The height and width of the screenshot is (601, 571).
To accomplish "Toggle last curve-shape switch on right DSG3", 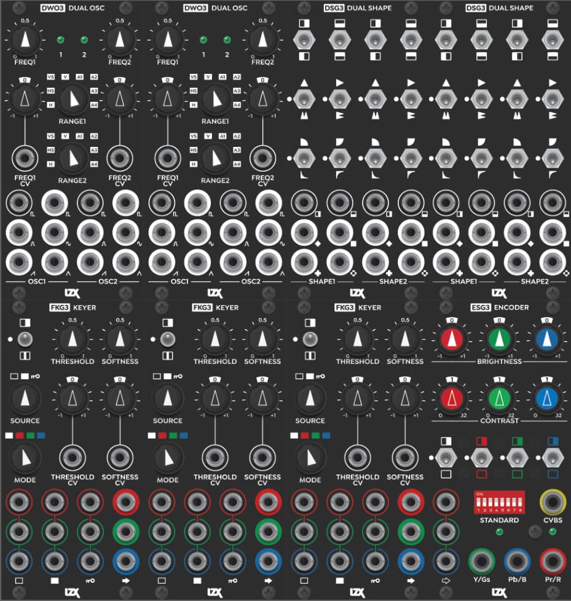I will click(553, 159).
